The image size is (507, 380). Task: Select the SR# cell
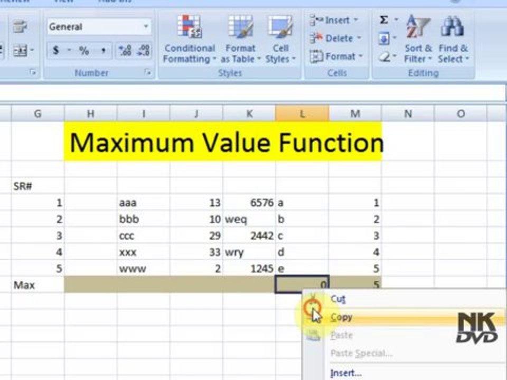(37, 186)
